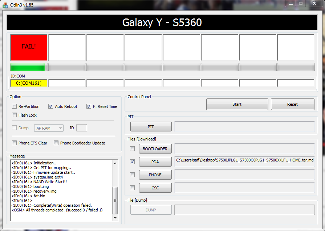Viewport: 325px width, 231px height.
Task: Click the 'Firmware update start..' log line
Action: 43,173
